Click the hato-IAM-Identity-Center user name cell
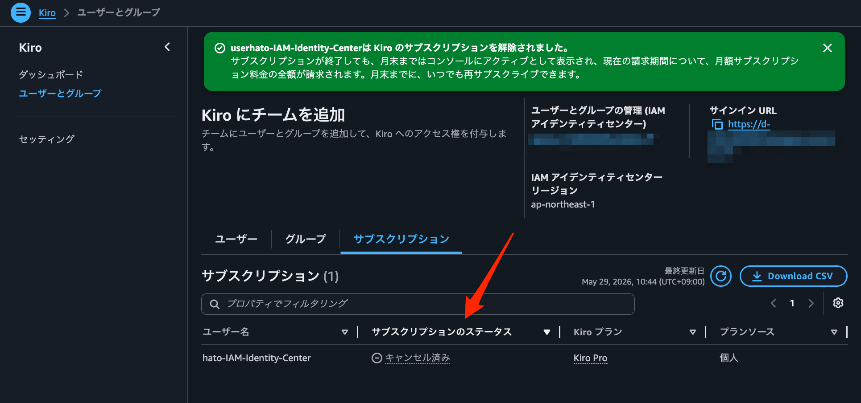 [x=257, y=358]
